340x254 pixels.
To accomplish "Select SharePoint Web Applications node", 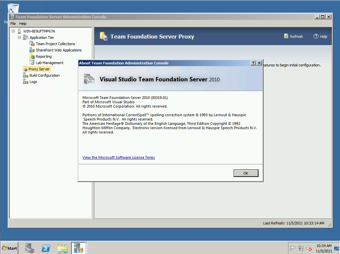I will tap(58, 50).
